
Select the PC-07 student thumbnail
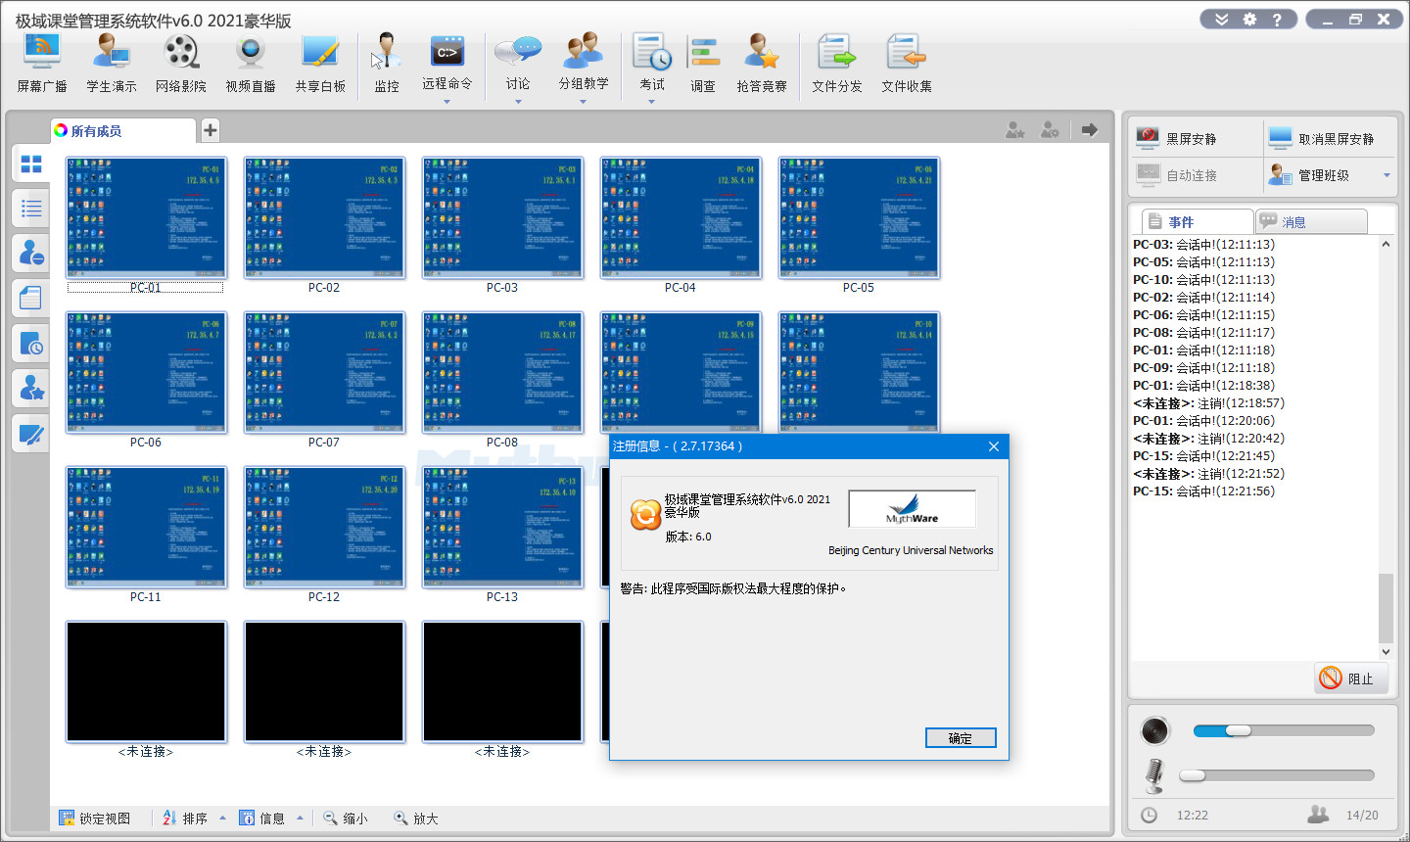[324, 373]
